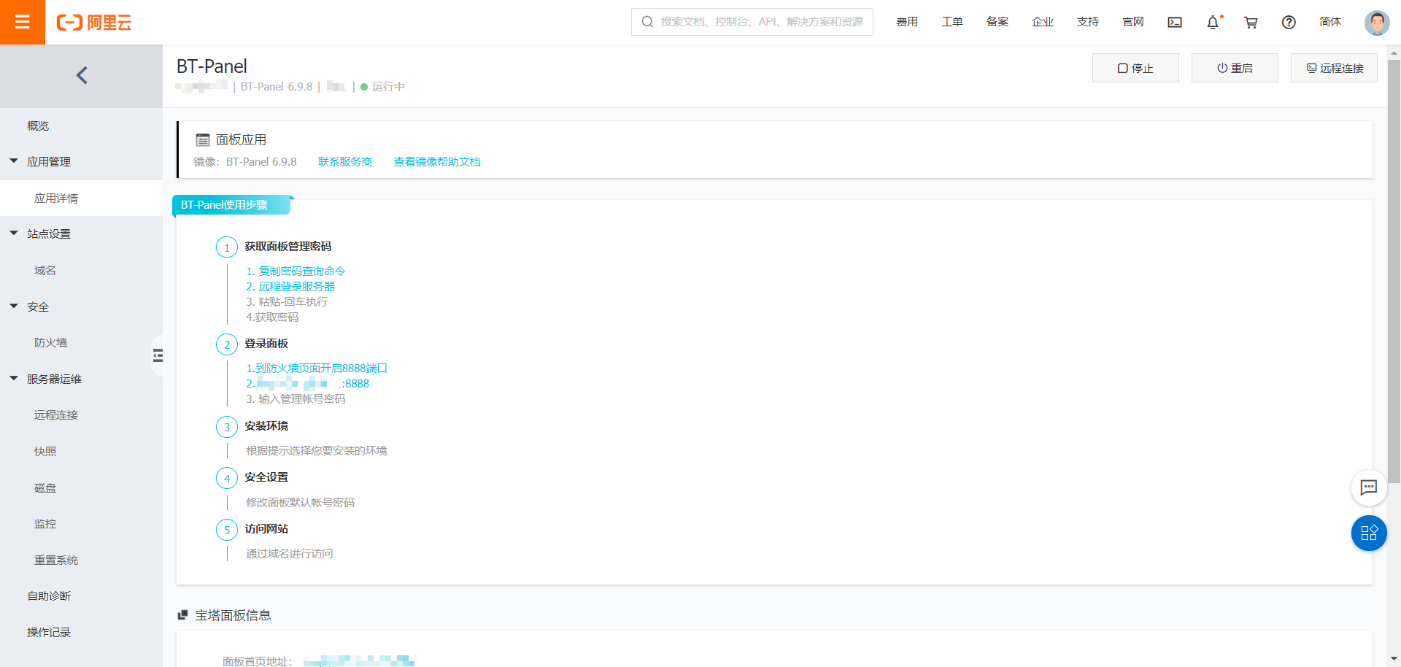Click the 运行中 running status text
The height and width of the screenshot is (667, 1401).
pos(388,87)
